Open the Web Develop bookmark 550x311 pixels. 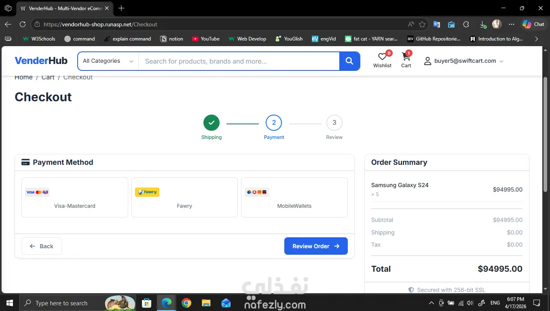tap(247, 39)
